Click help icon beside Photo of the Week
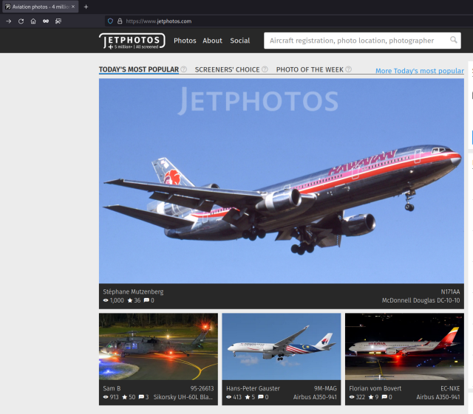Viewport: 473px width, 414px height. [348, 69]
